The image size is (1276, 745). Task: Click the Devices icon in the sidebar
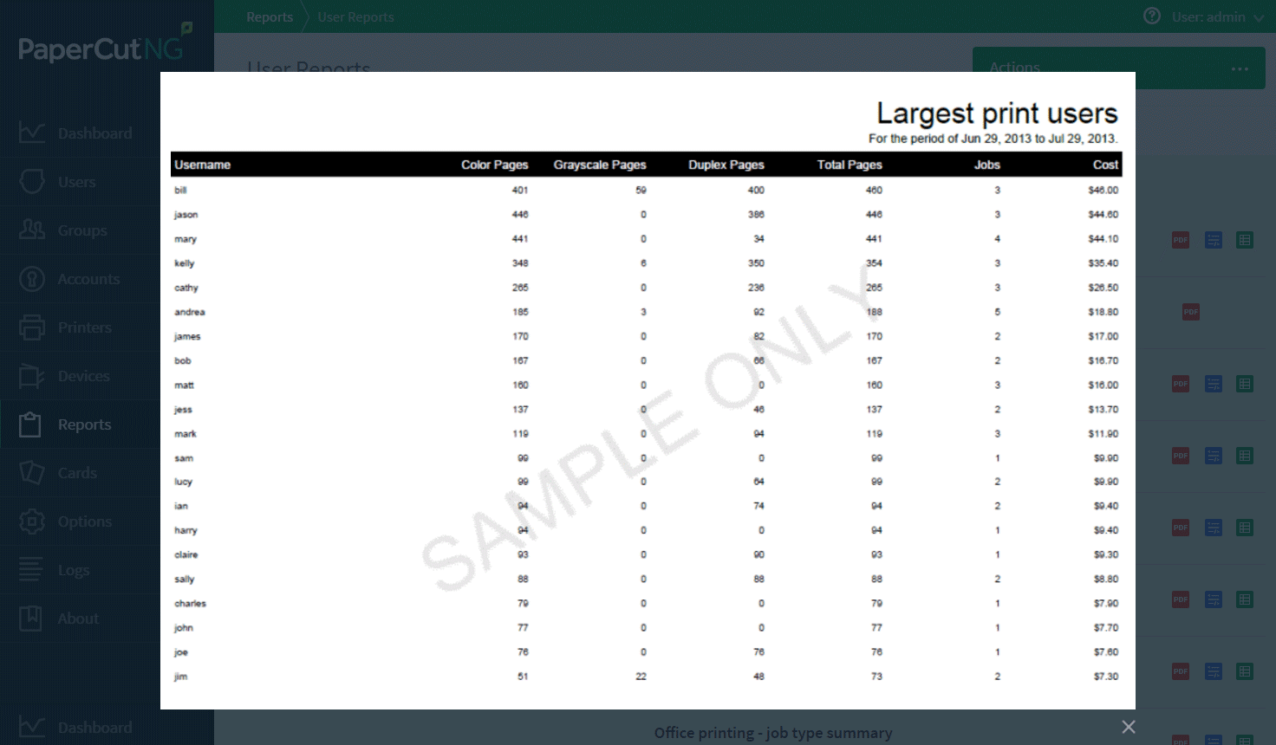pos(32,375)
